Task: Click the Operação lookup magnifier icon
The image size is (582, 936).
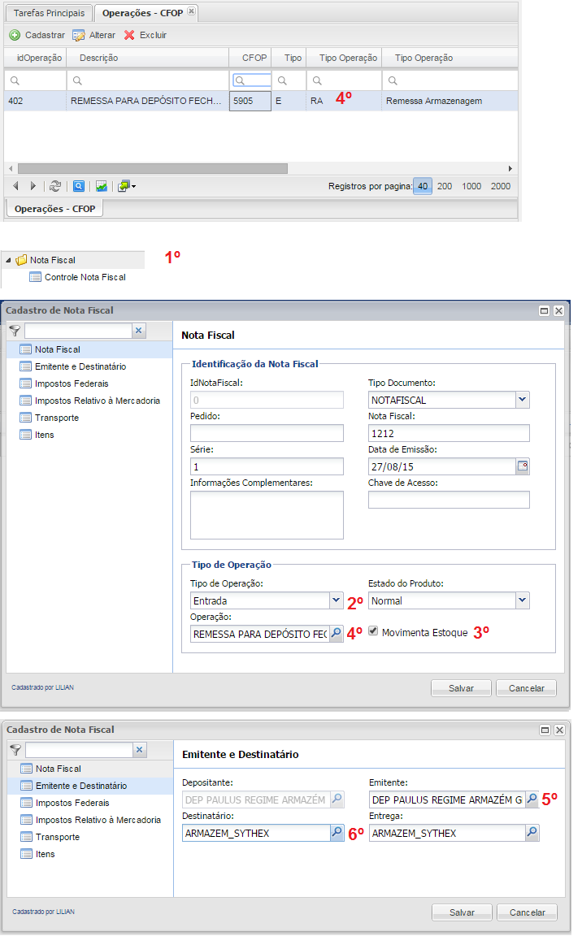Action: tap(336, 634)
